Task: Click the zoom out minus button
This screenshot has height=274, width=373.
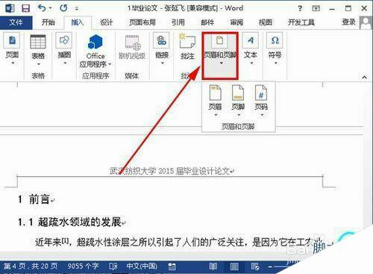Action: [270, 267]
